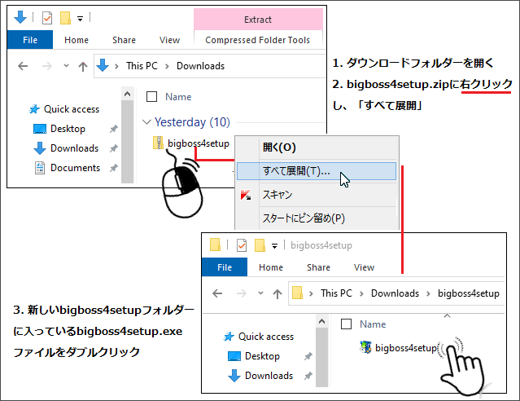The height and width of the screenshot is (401, 520).
Task: Open Downloads in upper window sidebar
Action: click(x=74, y=148)
